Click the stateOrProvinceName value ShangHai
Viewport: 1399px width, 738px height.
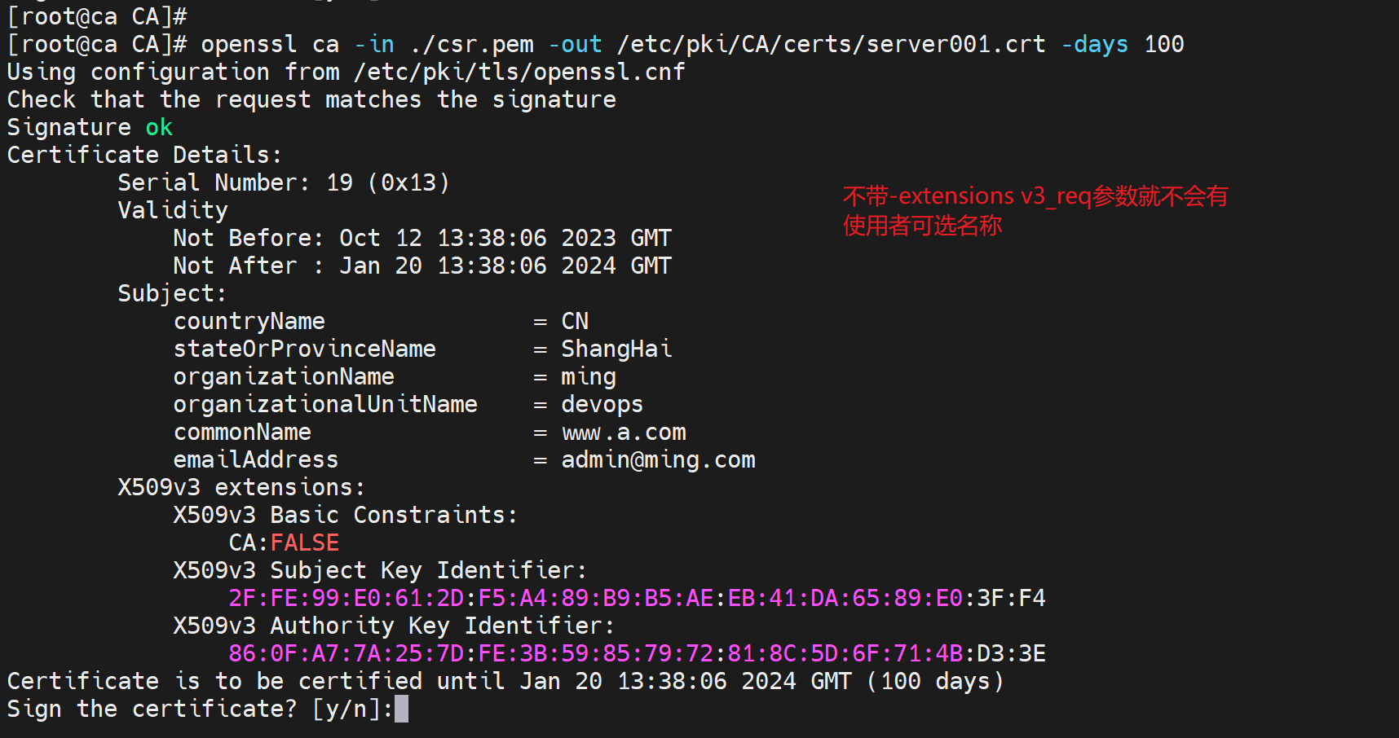pyautogui.click(x=616, y=349)
